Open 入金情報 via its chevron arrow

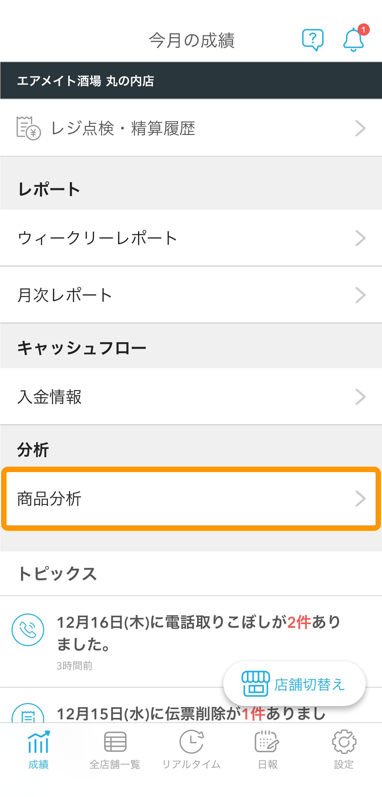click(x=361, y=396)
